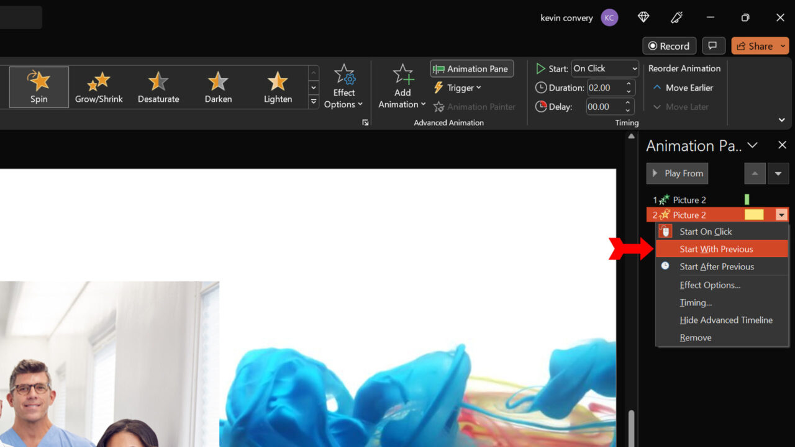Screen dimensions: 795x447
Task: Open Effect Options in the ribbon
Action: click(343, 87)
